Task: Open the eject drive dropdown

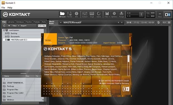Action: 9,26
